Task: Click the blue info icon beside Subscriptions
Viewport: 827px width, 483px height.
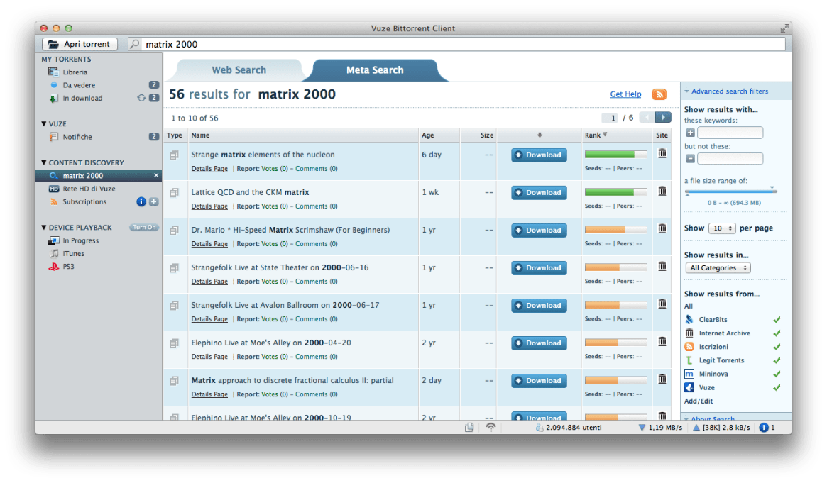Action: 141,201
